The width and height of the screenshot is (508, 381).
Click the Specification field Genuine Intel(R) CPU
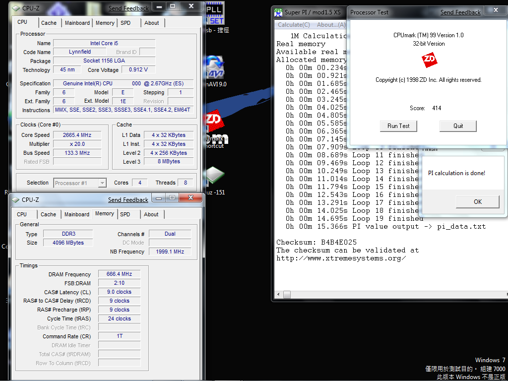tap(124, 83)
